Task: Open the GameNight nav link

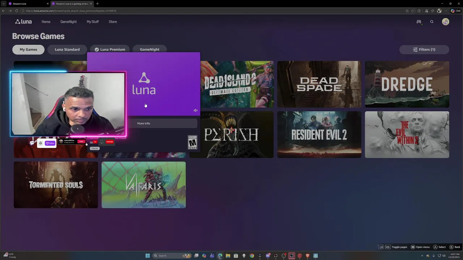Action: pyautogui.click(x=68, y=22)
